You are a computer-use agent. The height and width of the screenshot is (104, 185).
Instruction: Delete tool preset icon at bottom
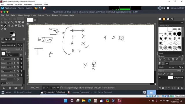point(16,88)
